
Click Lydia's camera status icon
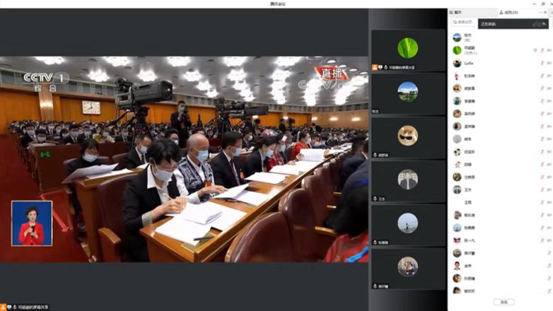549,63
